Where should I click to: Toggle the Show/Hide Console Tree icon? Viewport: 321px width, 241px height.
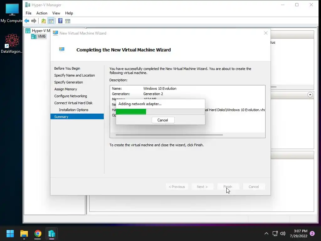pos(51,21)
